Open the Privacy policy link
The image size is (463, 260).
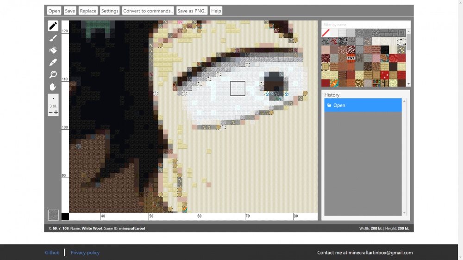click(x=85, y=253)
